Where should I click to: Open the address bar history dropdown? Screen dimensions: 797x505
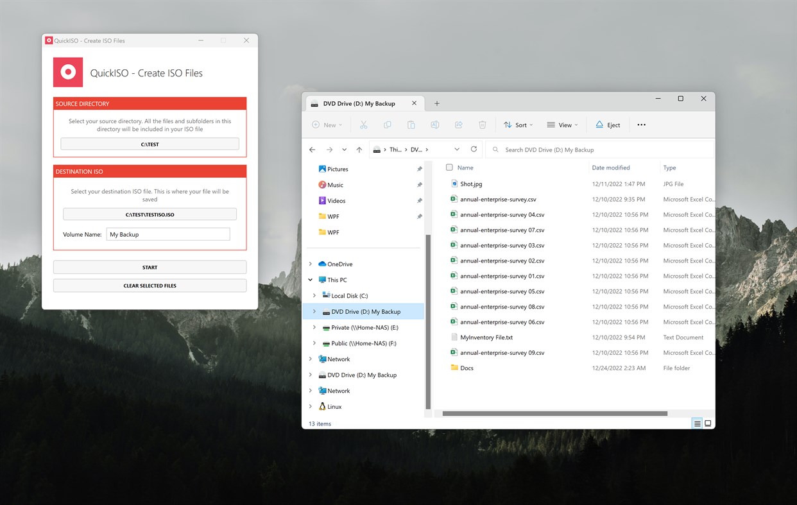click(x=457, y=150)
